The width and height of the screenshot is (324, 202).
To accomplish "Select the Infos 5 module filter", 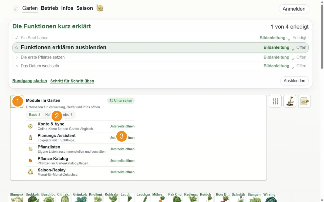I will pos(68,115).
